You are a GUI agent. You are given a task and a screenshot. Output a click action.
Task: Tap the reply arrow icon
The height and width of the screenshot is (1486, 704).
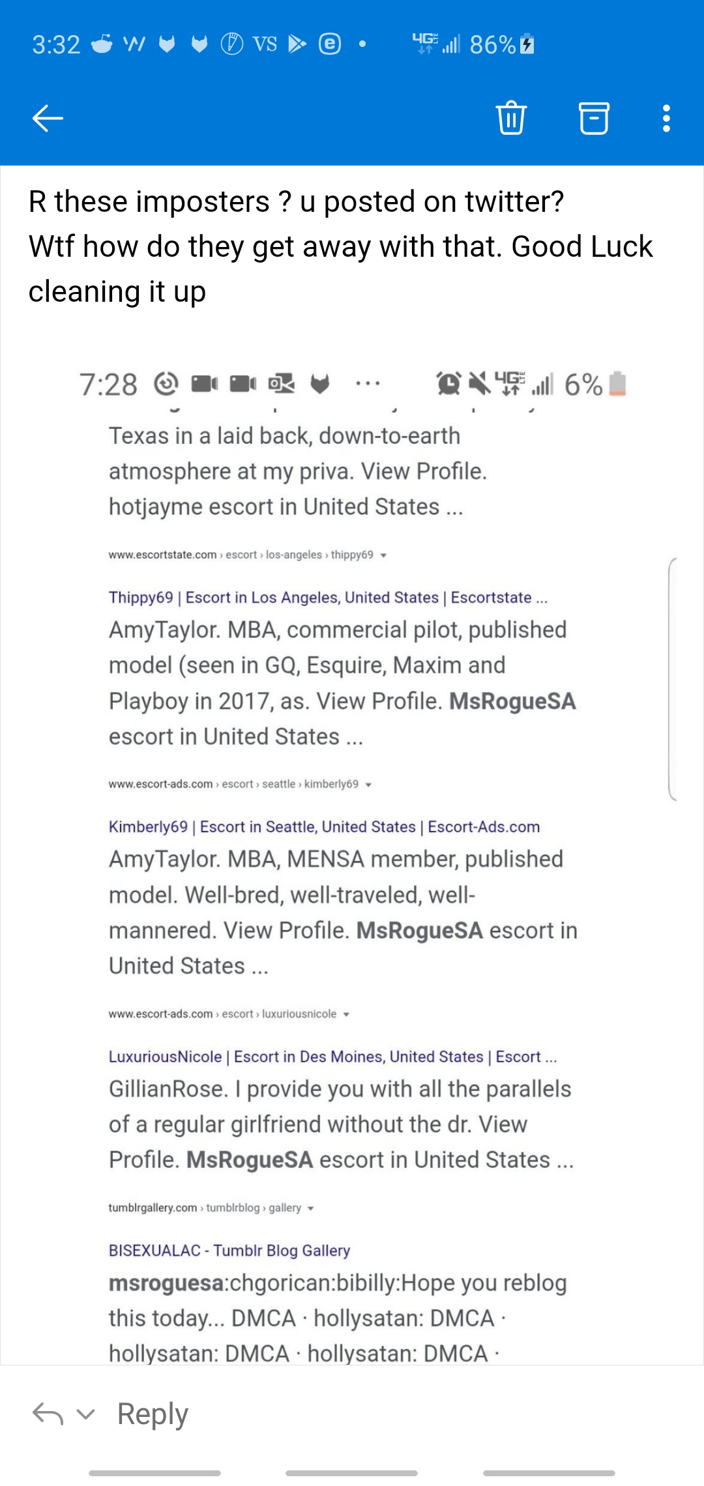point(48,1414)
